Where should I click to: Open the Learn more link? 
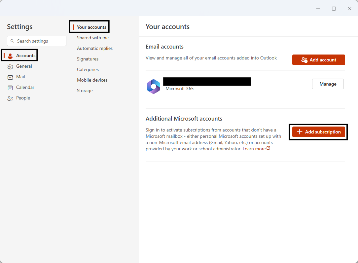click(254, 149)
